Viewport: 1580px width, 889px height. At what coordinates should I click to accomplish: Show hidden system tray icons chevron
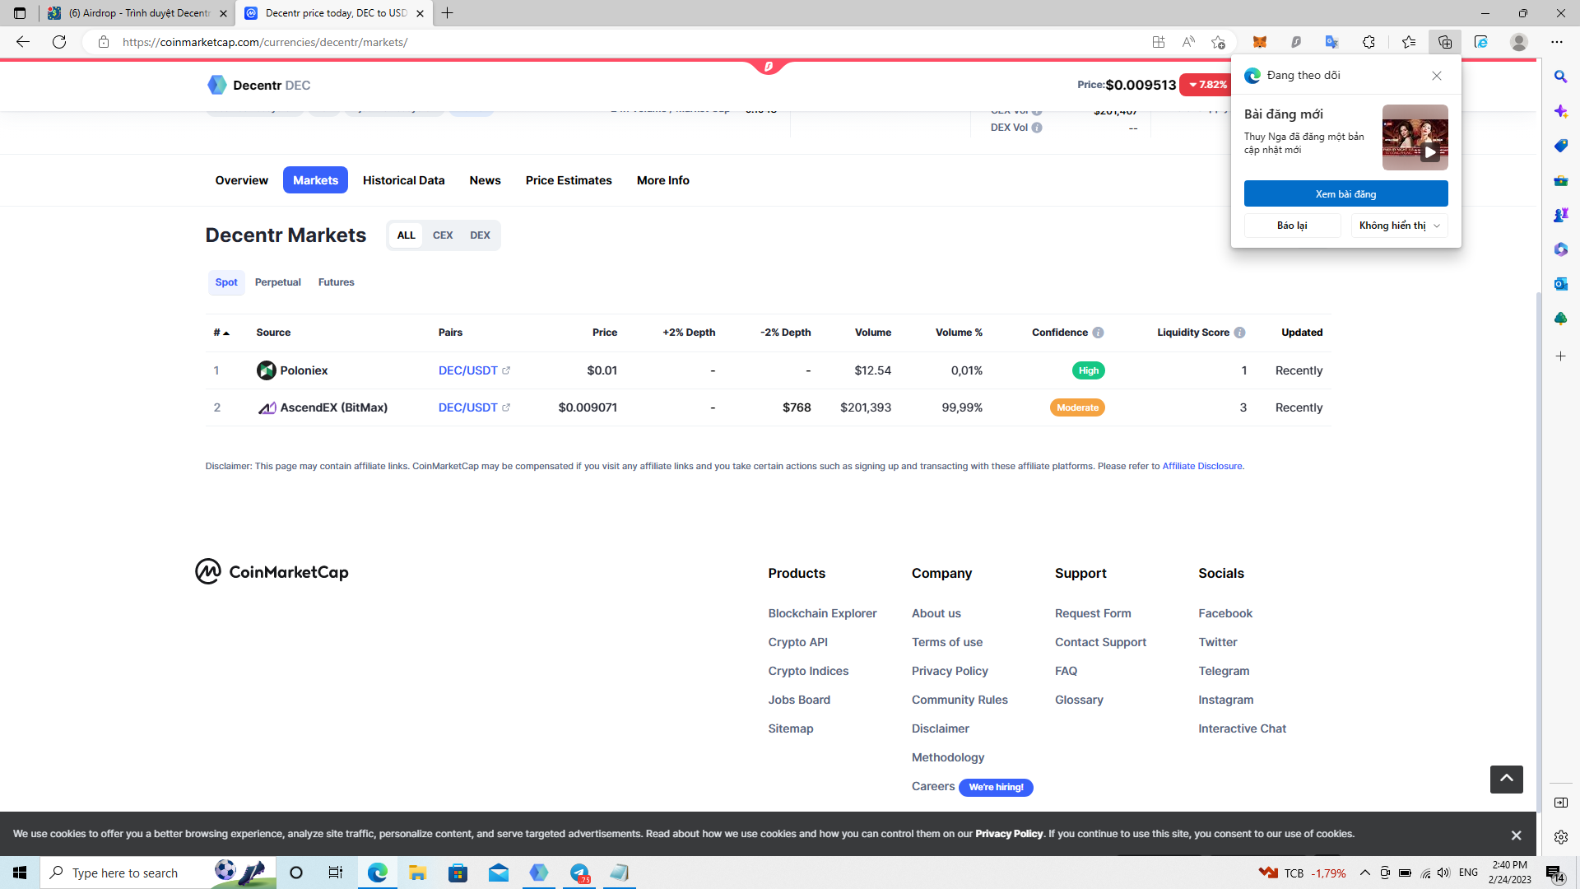[x=1364, y=873]
